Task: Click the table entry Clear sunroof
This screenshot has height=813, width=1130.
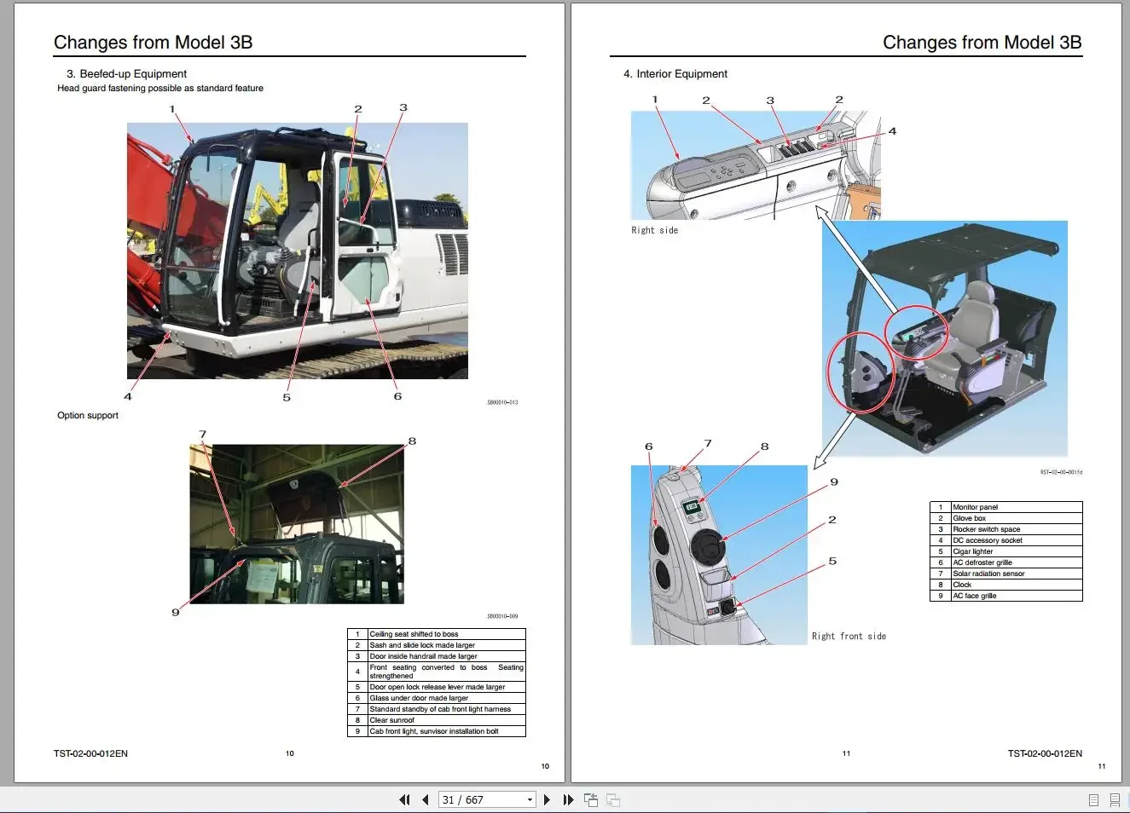Action: (437, 719)
